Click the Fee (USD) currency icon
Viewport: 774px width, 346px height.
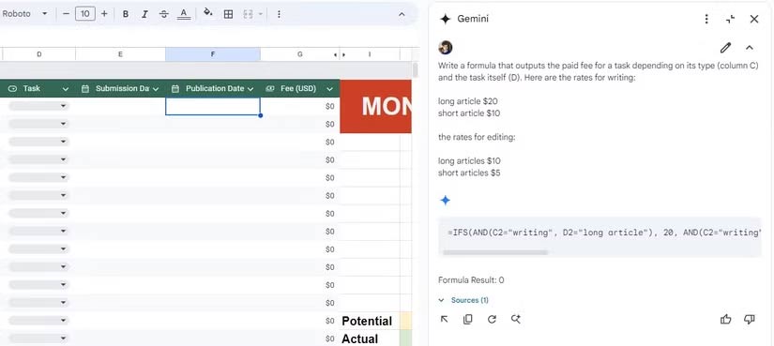[270, 89]
